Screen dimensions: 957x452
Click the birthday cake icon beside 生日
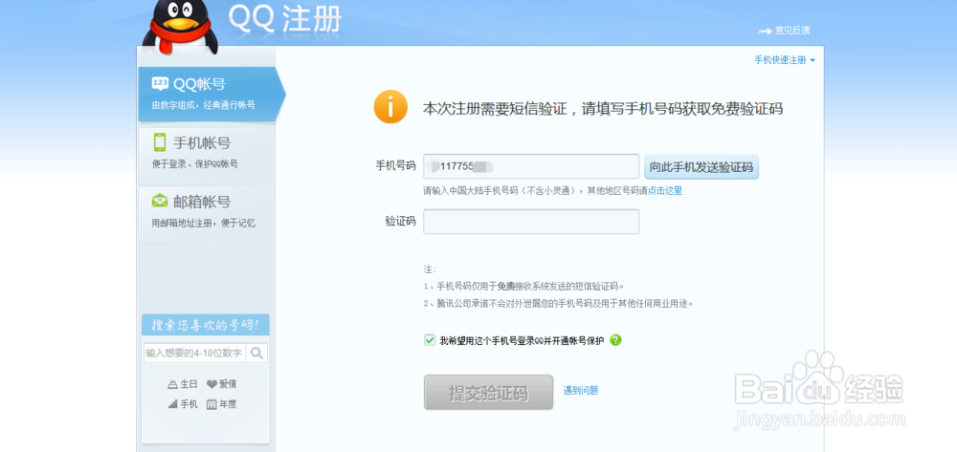[x=172, y=384]
